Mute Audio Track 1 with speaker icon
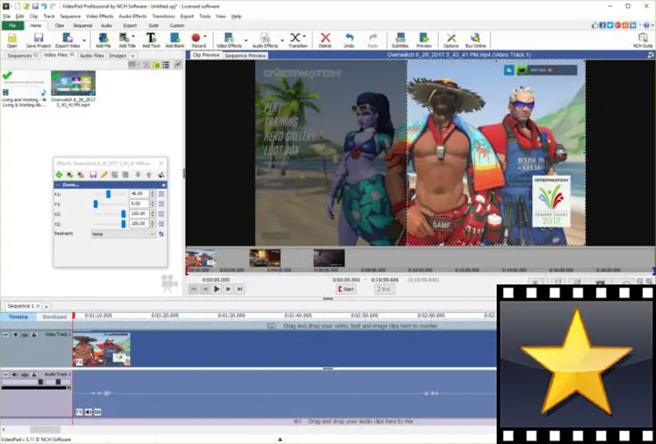Viewport: 656px width, 444px height. [16, 374]
